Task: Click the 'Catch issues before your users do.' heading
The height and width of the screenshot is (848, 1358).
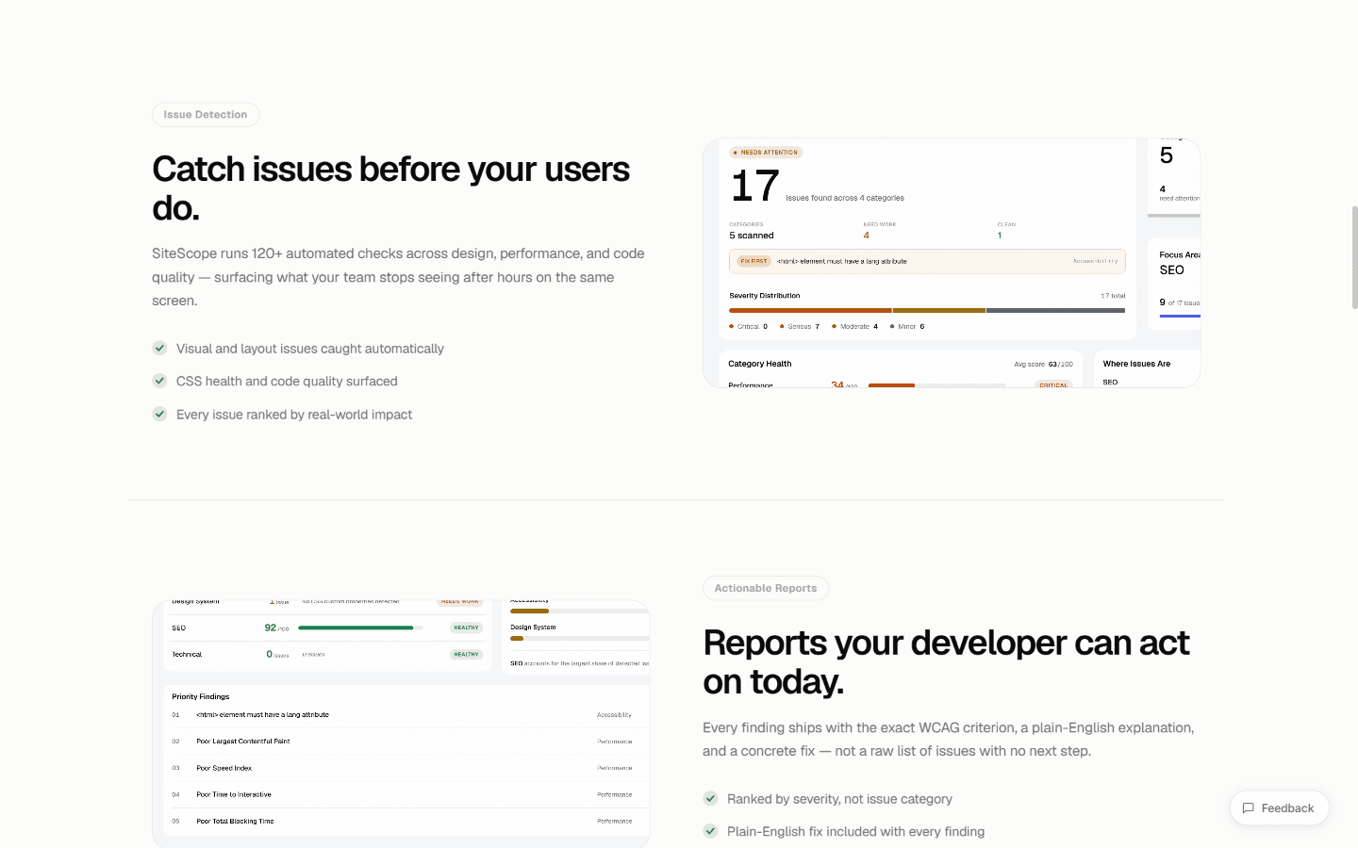Action: click(391, 188)
